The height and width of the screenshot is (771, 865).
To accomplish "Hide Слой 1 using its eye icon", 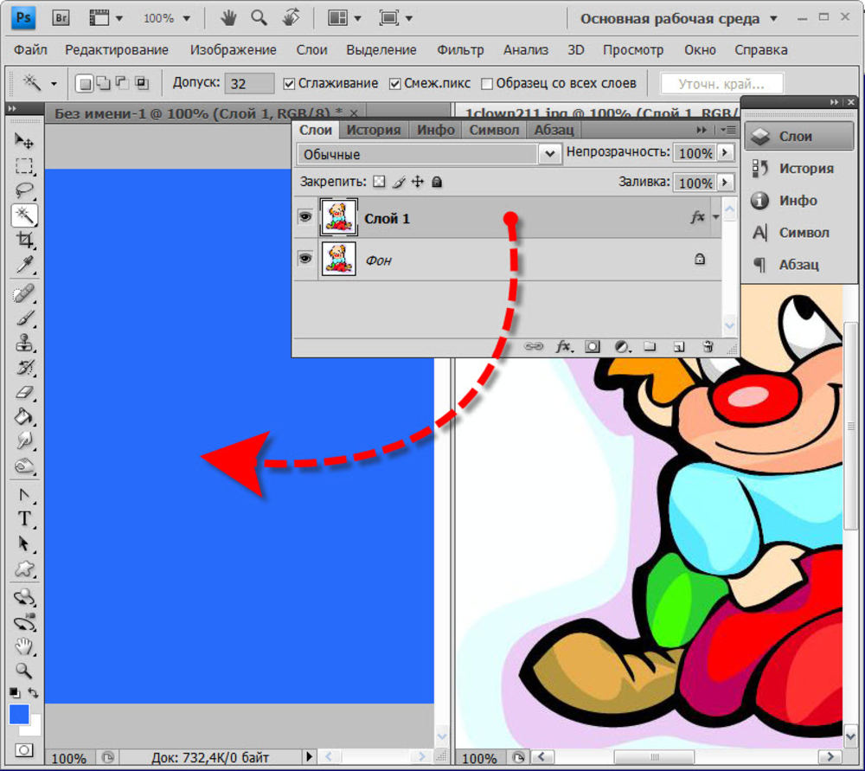I will (x=304, y=217).
